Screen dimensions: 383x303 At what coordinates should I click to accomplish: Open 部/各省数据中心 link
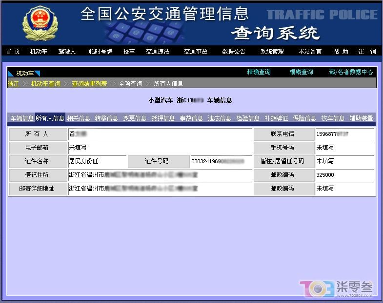pyautogui.click(x=351, y=72)
